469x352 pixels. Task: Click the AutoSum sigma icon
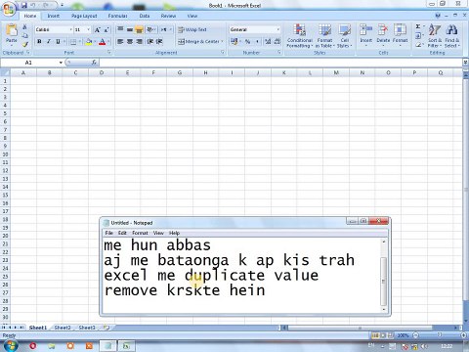[x=418, y=26]
